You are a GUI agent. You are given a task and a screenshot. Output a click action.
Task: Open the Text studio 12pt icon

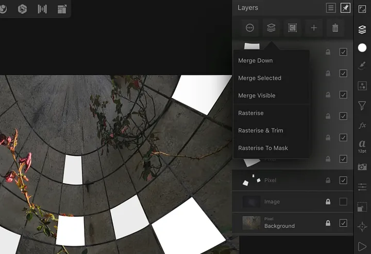[362, 147]
